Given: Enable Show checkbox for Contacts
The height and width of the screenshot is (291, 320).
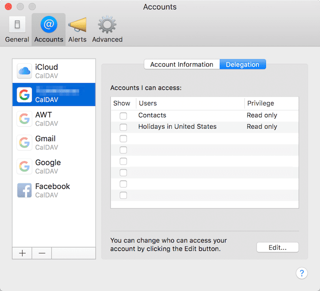Looking at the screenshot, I should (123, 115).
